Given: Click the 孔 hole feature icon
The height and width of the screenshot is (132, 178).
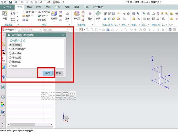Looking at the screenshot, I should pyautogui.click(x=25, y=20).
